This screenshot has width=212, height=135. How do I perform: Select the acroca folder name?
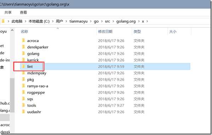tap(33, 41)
